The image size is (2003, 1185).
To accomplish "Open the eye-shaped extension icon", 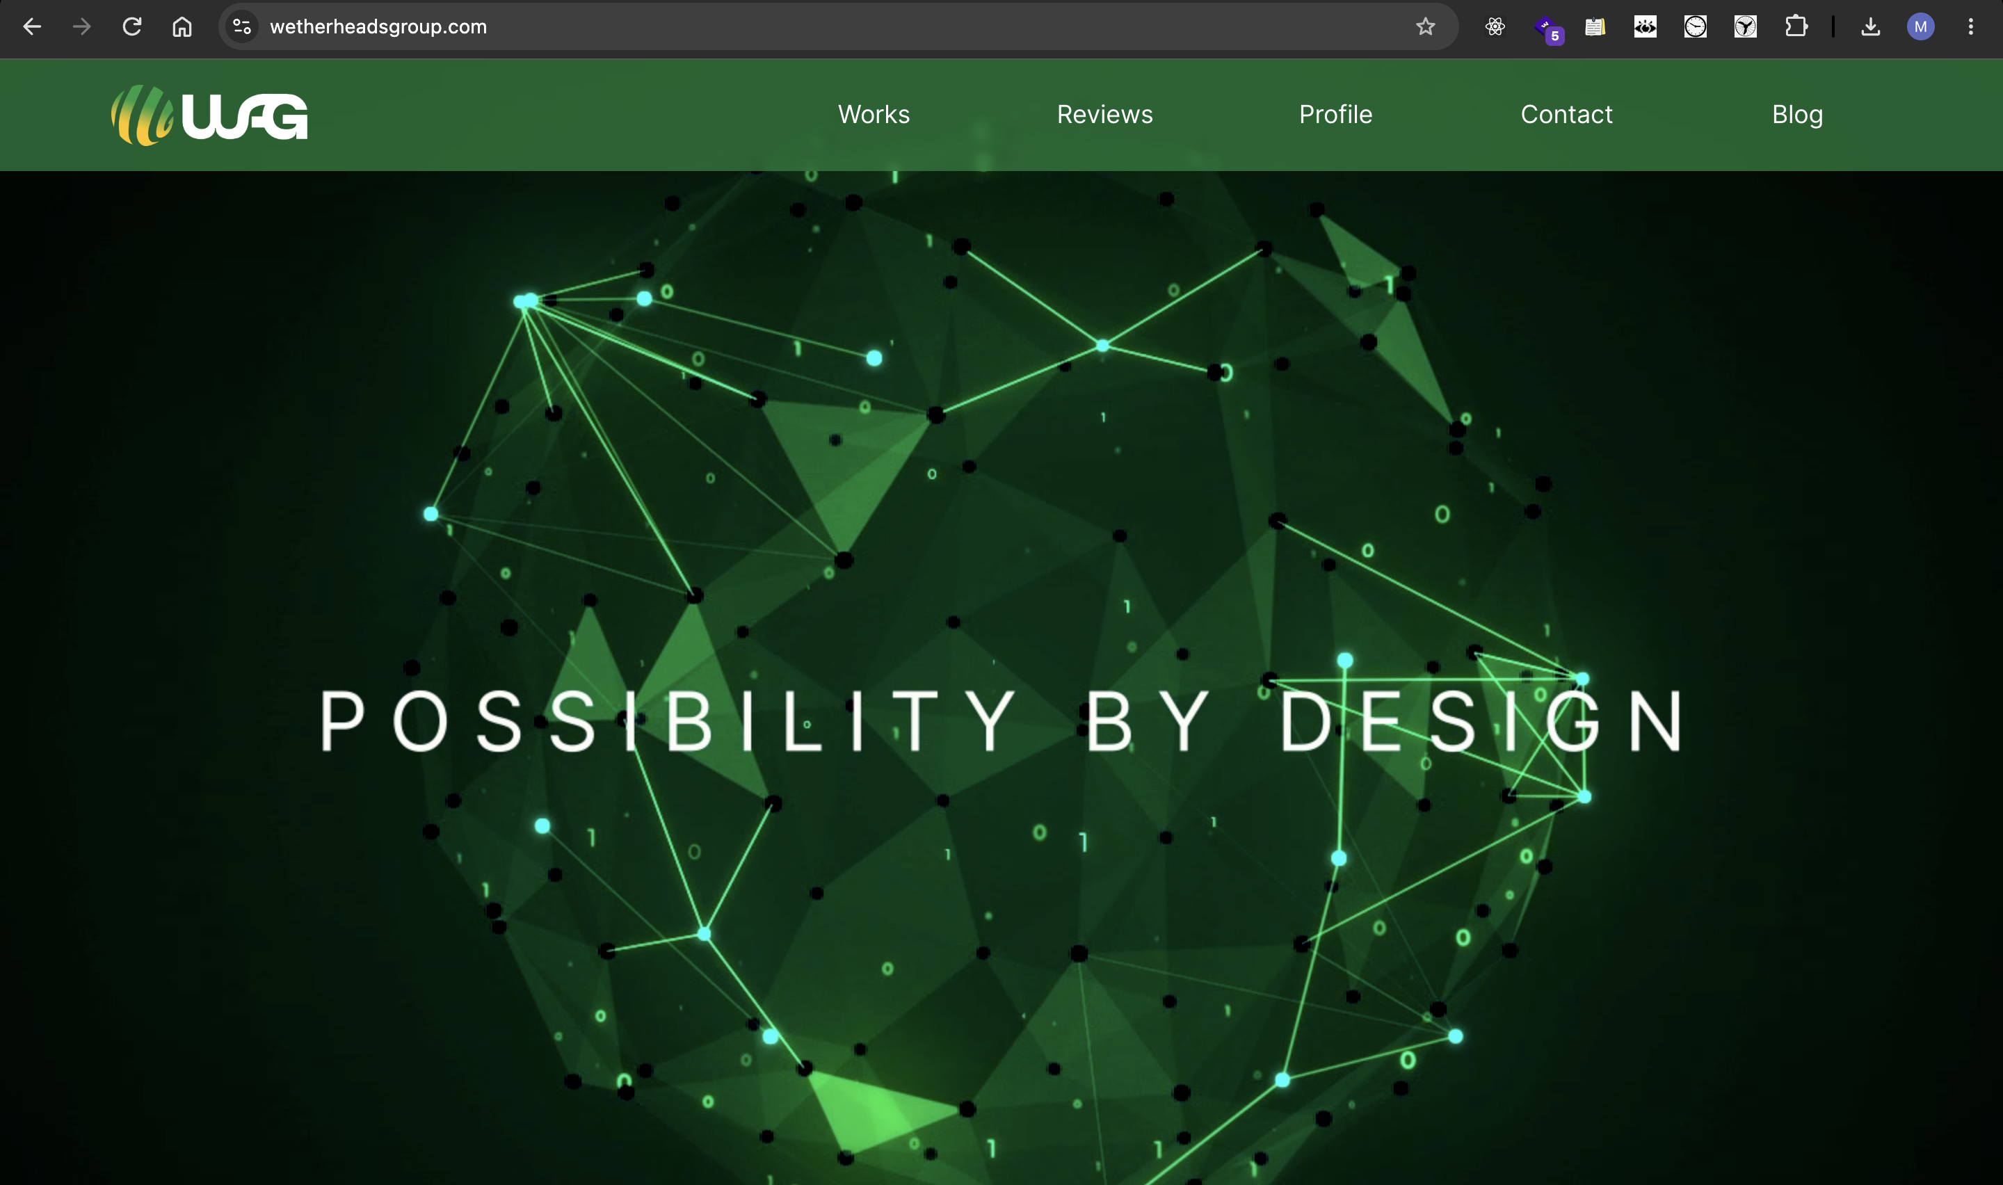I will click(1646, 26).
